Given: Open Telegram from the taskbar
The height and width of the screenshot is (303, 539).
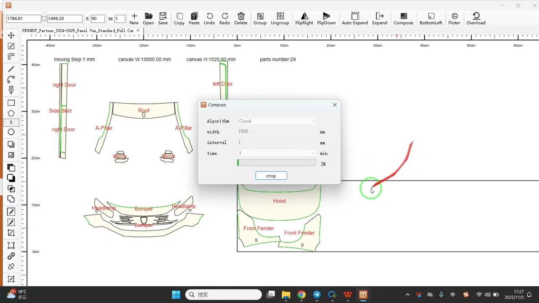Looking at the screenshot, I should [x=317, y=295].
